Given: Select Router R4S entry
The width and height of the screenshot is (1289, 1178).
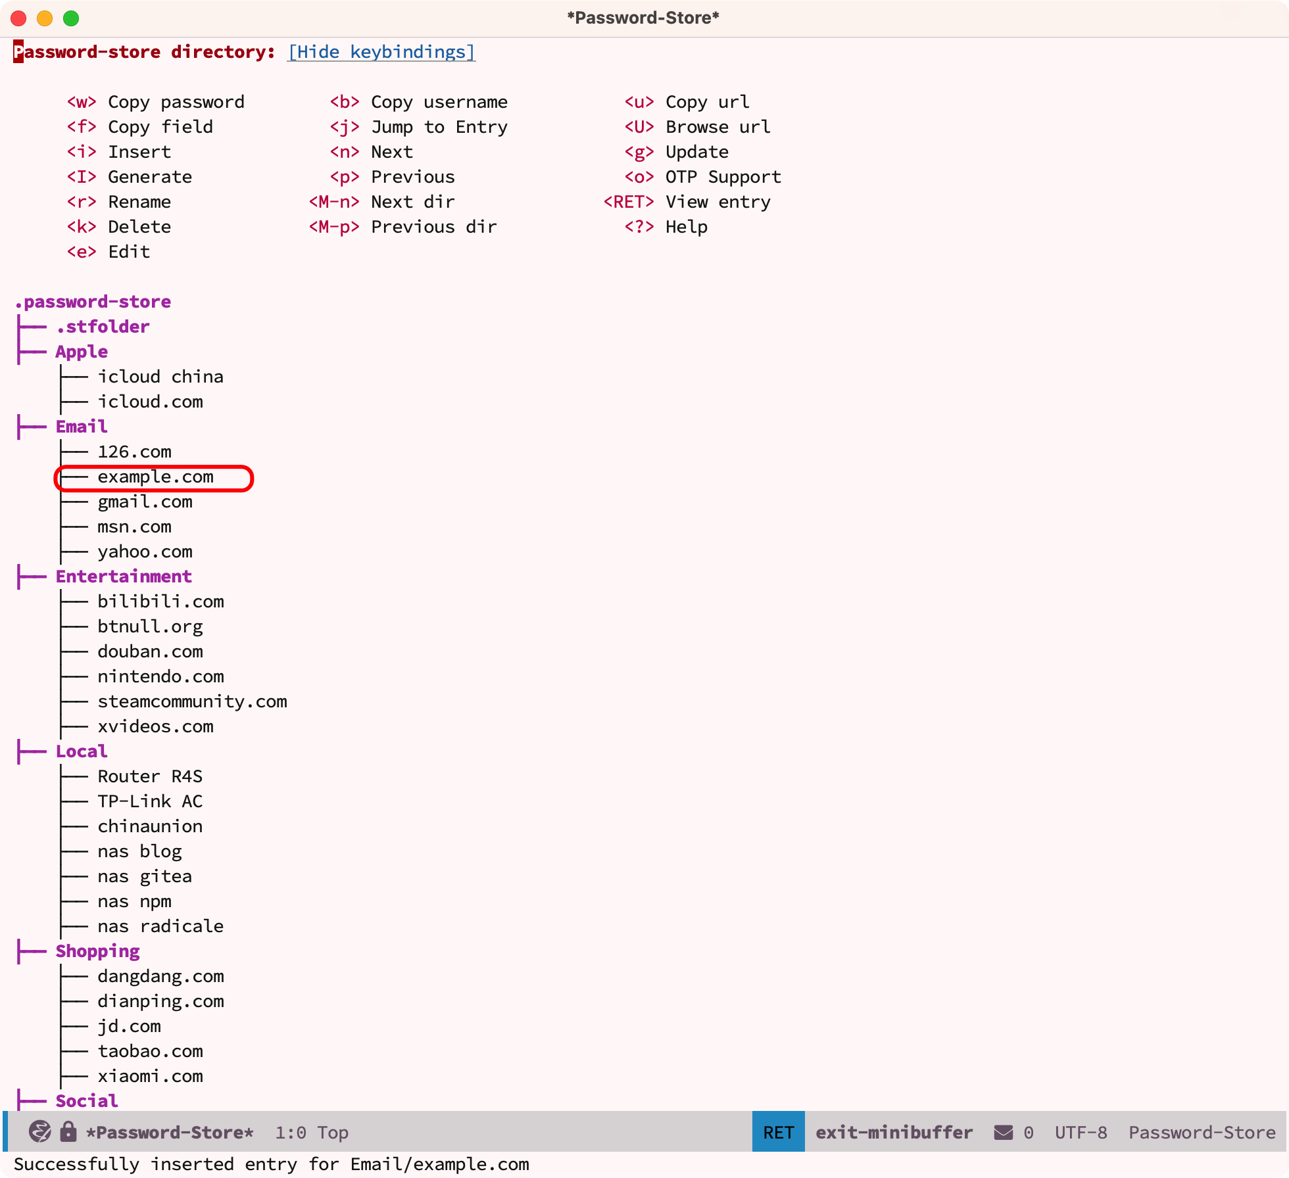Looking at the screenshot, I should click(x=150, y=776).
